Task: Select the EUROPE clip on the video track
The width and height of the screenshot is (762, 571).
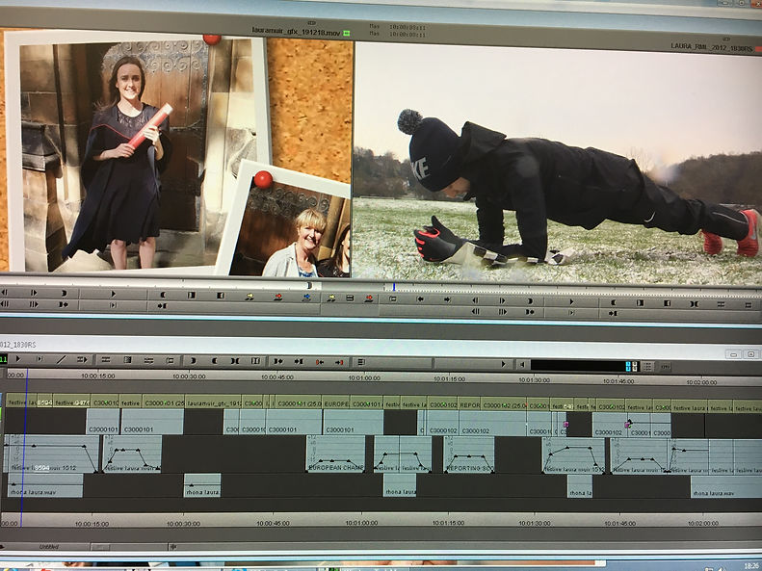Action: (336, 404)
